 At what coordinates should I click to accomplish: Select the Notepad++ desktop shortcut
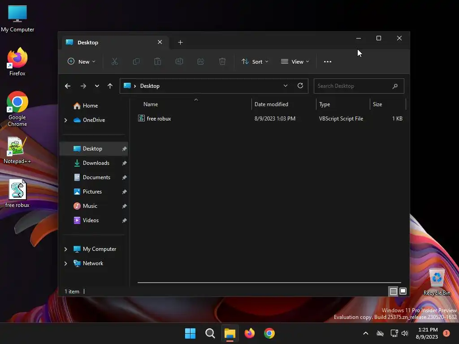(17, 150)
